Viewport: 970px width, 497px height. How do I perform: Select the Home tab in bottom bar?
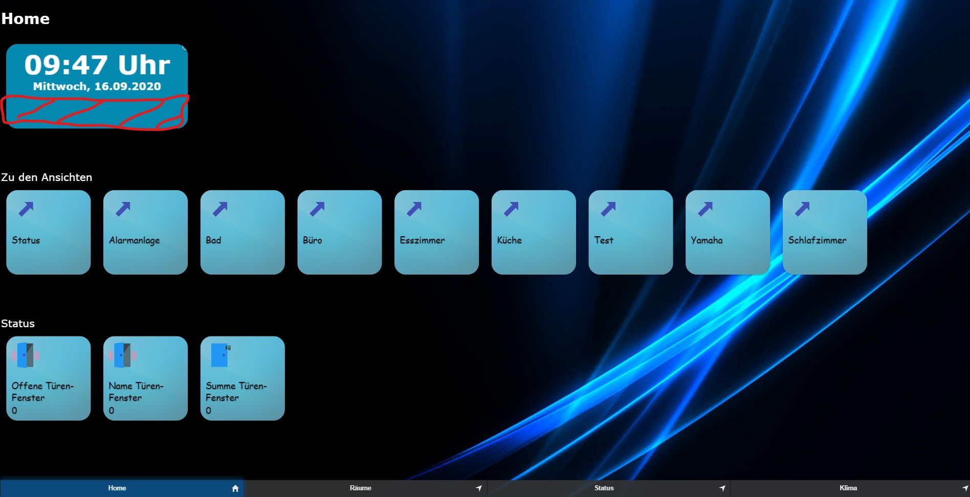tap(122, 488)
